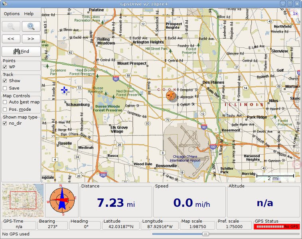Click route 62 shield marker
Screen dimensions: 302x239
[71, 53]
